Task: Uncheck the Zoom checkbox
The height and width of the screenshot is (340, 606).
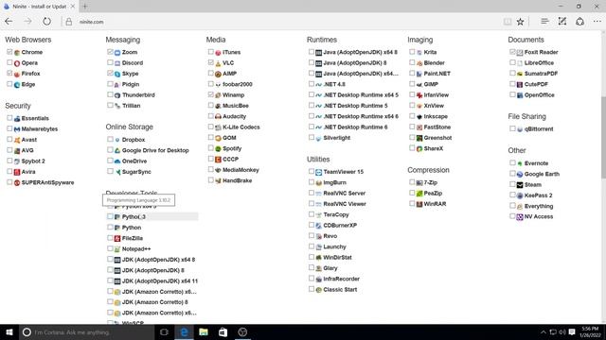Action: pyautogui.click(x=110, y=52)
